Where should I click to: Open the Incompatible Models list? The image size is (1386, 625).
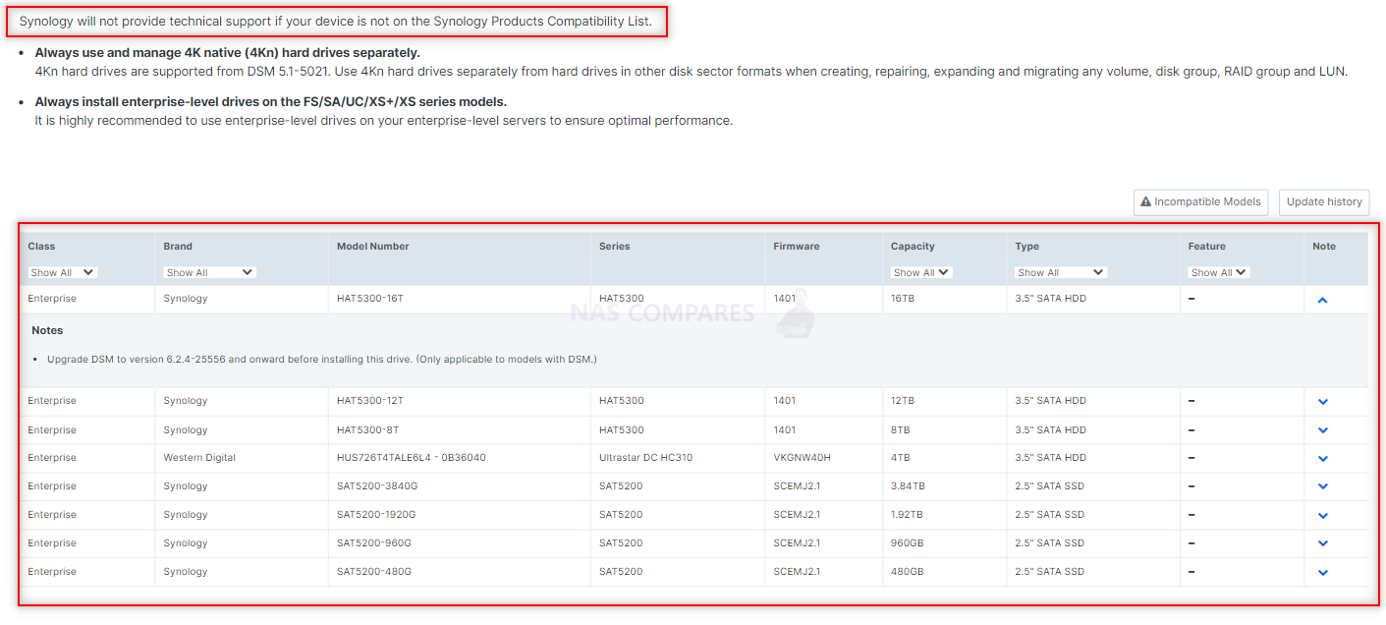click(1200, 201)
